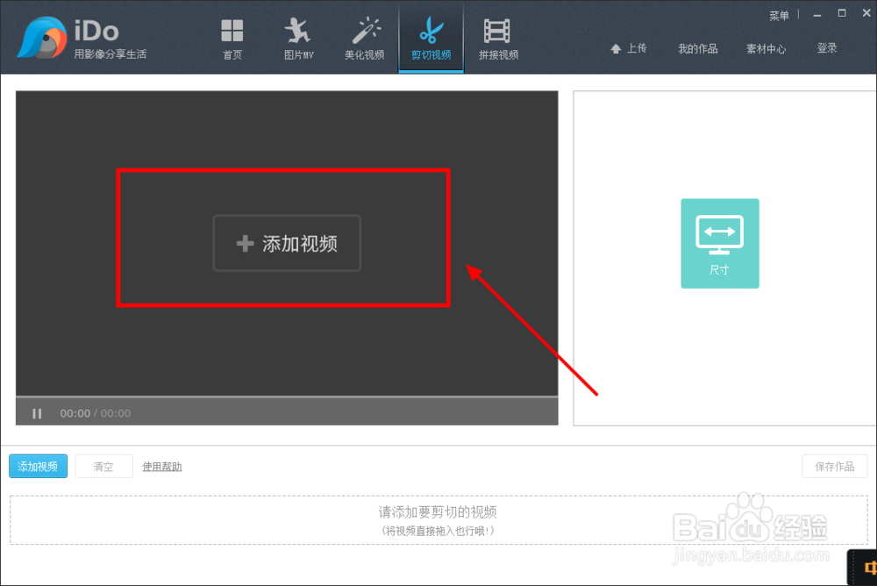
Task: Click the iDo parrot logo
Action: coord(42,38)
